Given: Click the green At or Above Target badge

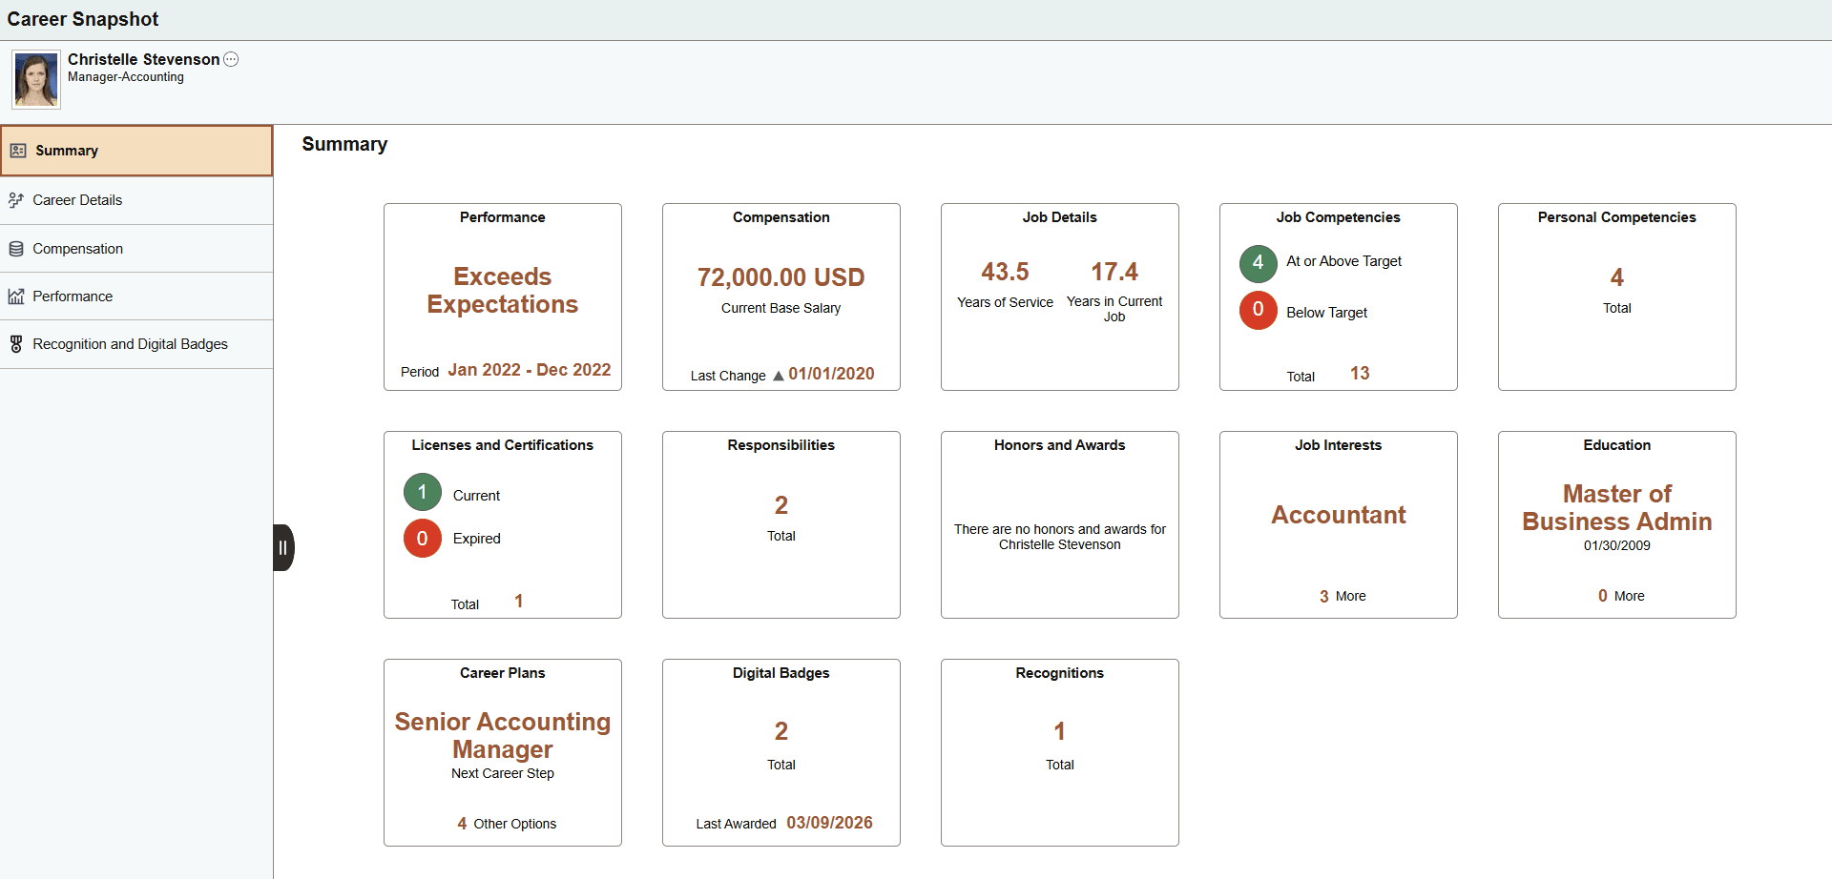Looking at the screenshot, I should pyautogui.click(x=1259, y=263).
